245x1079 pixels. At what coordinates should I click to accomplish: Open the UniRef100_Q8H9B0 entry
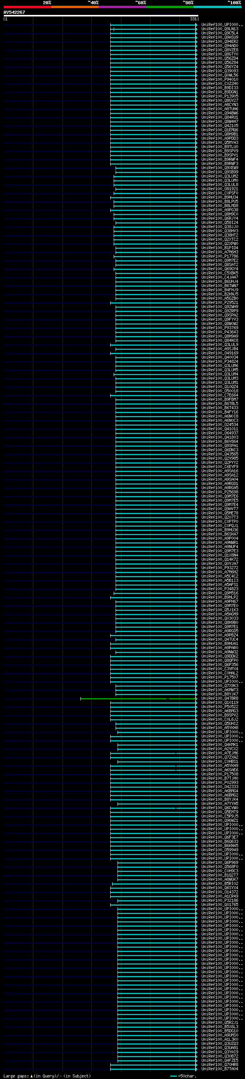click(220, 622)
